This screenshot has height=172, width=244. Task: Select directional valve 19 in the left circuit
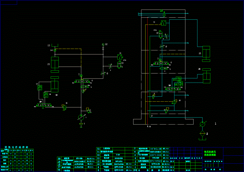click(x=44, y=105)
